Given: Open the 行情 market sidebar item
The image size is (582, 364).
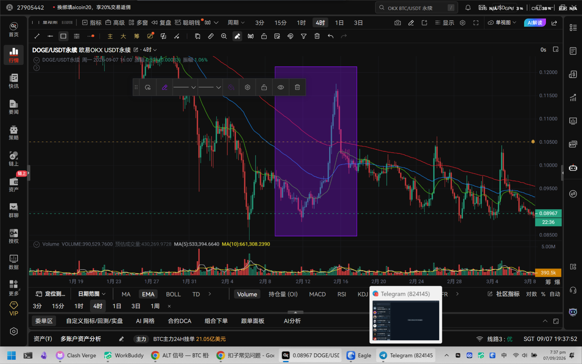Looking at the screenshot, I should click(14, 55).
